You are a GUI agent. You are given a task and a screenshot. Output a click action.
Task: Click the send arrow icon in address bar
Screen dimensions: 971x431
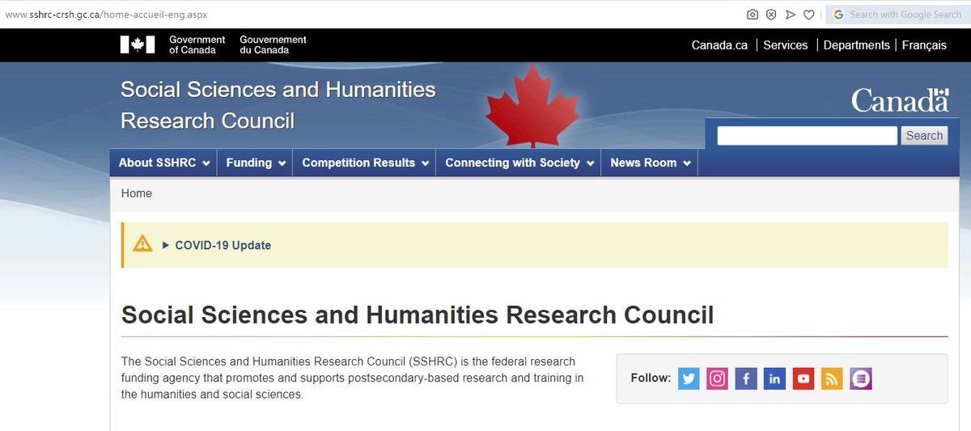[x=791, y=15]
